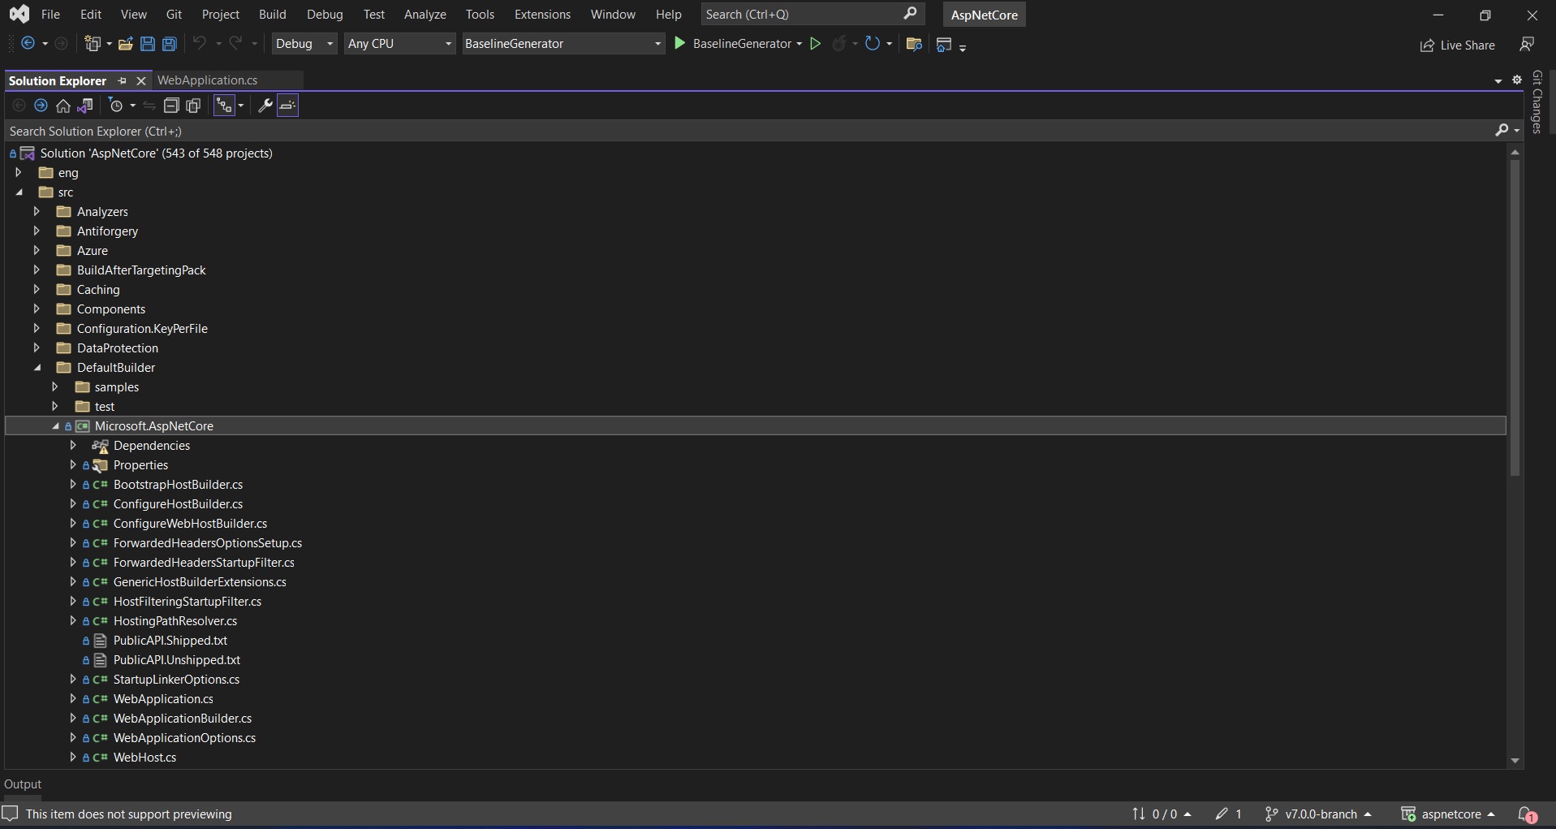The height and width of the screenshot is (829, 1556).
Task: Click the Pending Changes Filter clock icon
Action: tap(116, 106)
